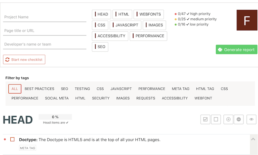This screenshot has width=258, height=155.
Task: Filter by JAVASCRIPT tag
Action: point(121,89)
